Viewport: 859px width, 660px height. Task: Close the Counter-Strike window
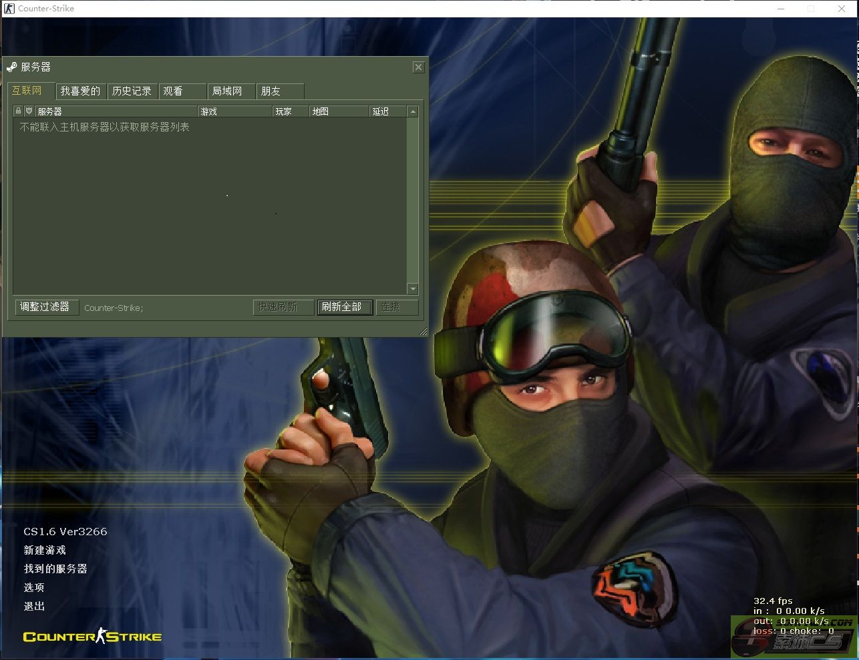pyautogui.click(x=842, y=9)
